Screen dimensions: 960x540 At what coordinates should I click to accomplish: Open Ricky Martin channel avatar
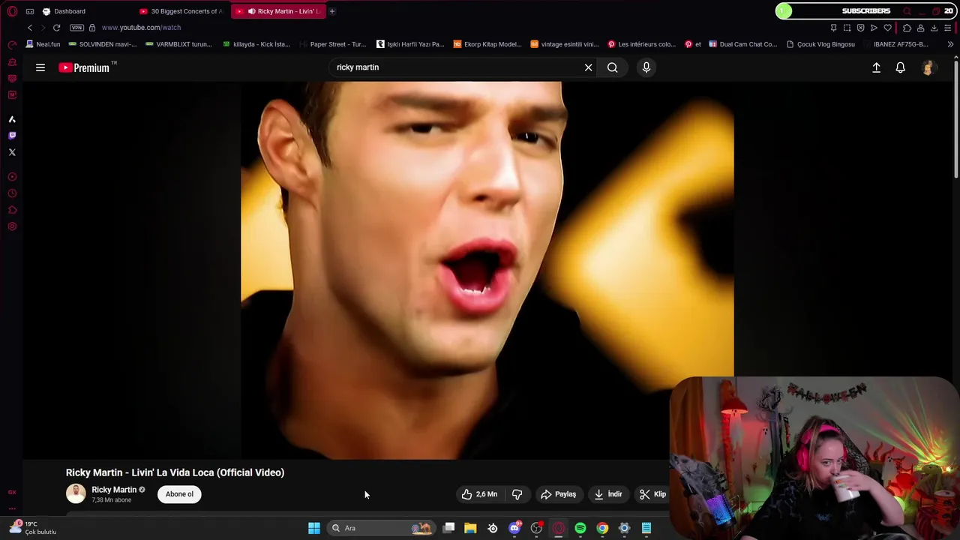(x=76, y=493)
